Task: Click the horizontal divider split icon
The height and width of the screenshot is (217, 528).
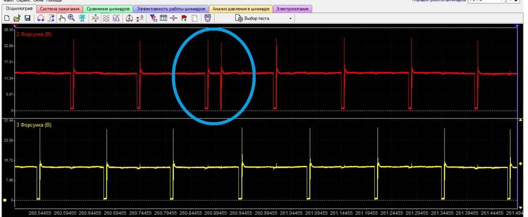Action: click(173, 18)
